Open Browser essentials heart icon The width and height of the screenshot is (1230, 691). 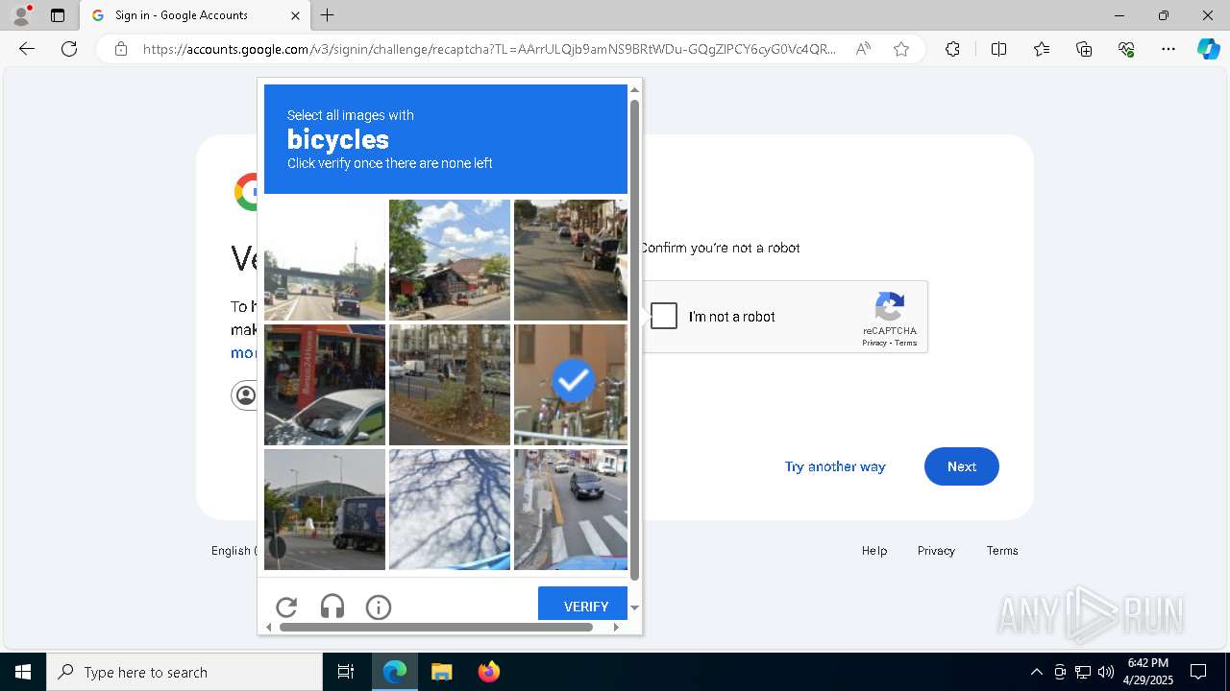[x=1126, y=49]
